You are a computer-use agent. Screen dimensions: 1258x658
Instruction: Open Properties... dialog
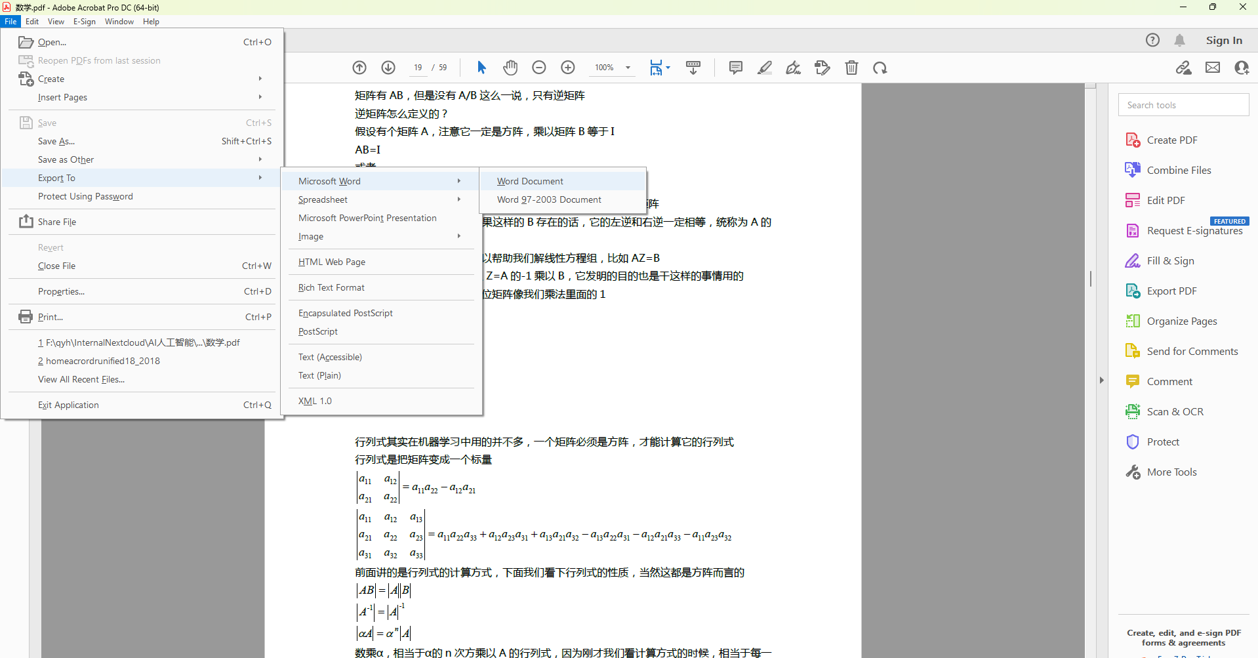point(143,291)
